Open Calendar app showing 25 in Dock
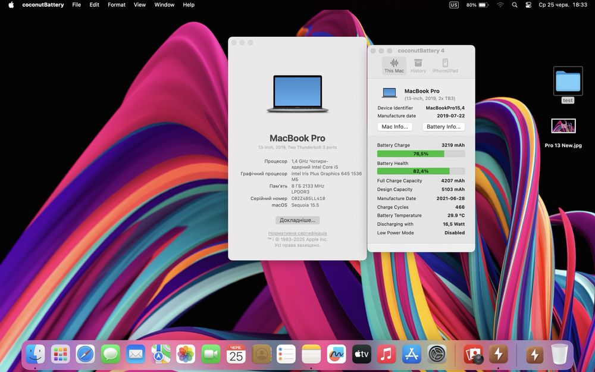This screenshot has height=372, width=595. [x=236, y=355]
